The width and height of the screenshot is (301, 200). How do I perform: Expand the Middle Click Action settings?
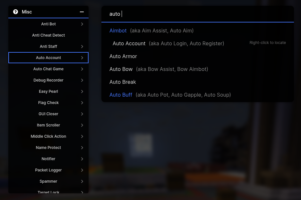pos(82,136)
